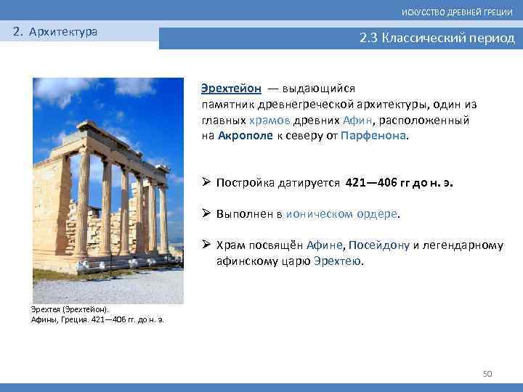Viewport: 523px width, 392px height.
Task: Select the '2.3 Классический период' heading
Action: tap(437, 38)
